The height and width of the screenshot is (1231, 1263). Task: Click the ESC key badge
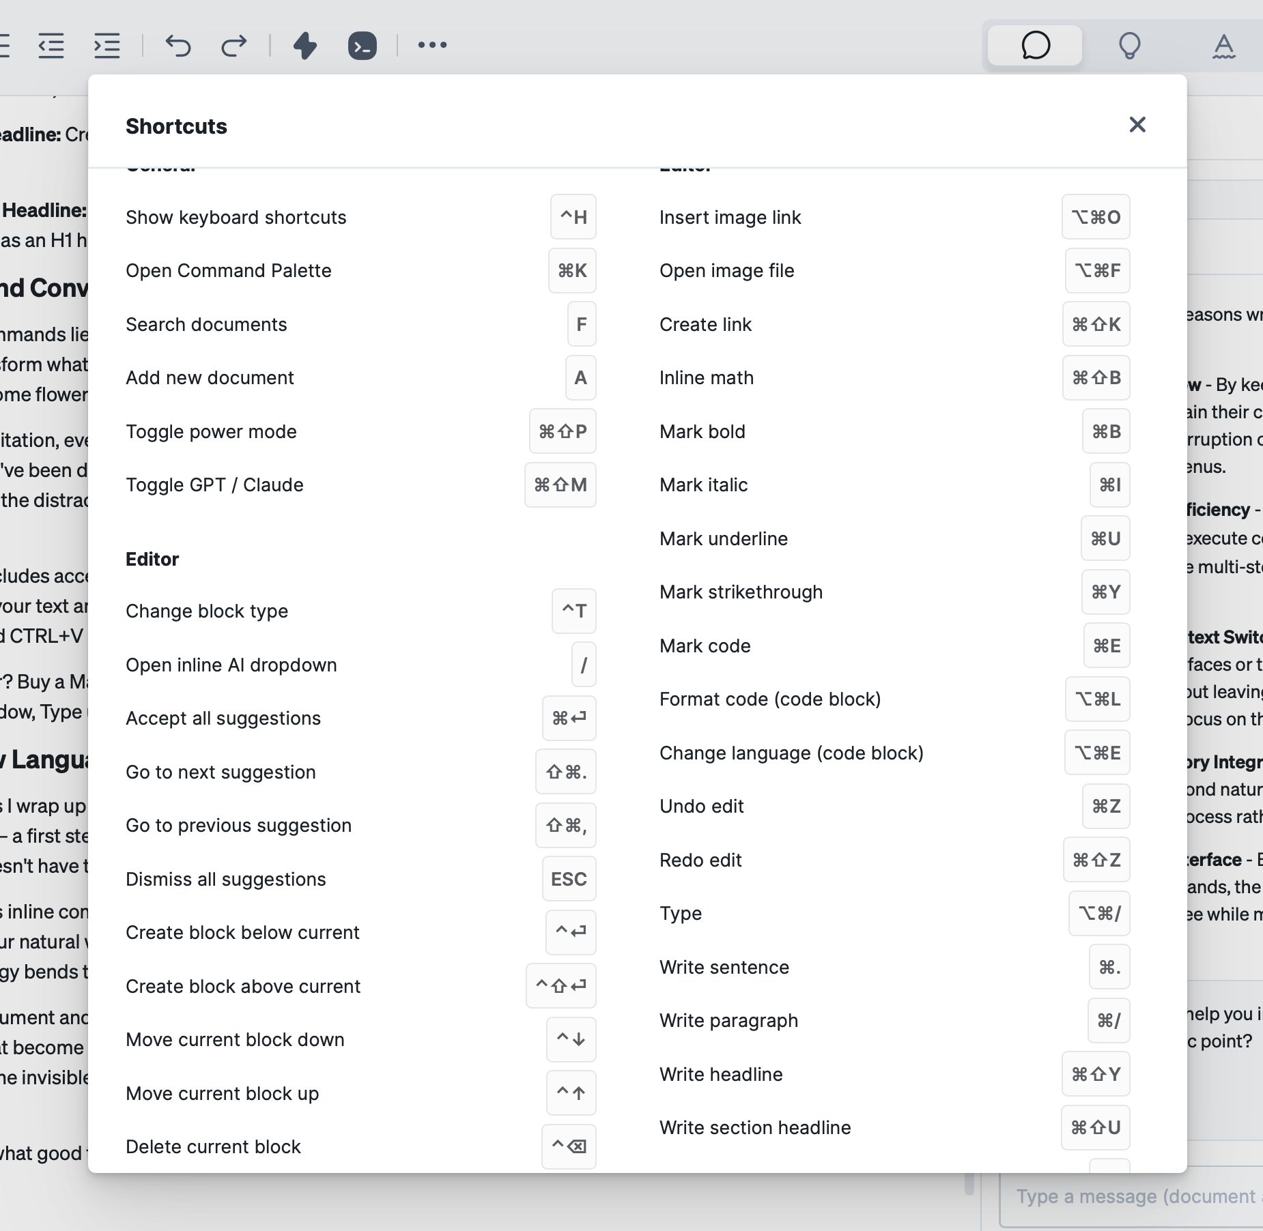(569, 879)
